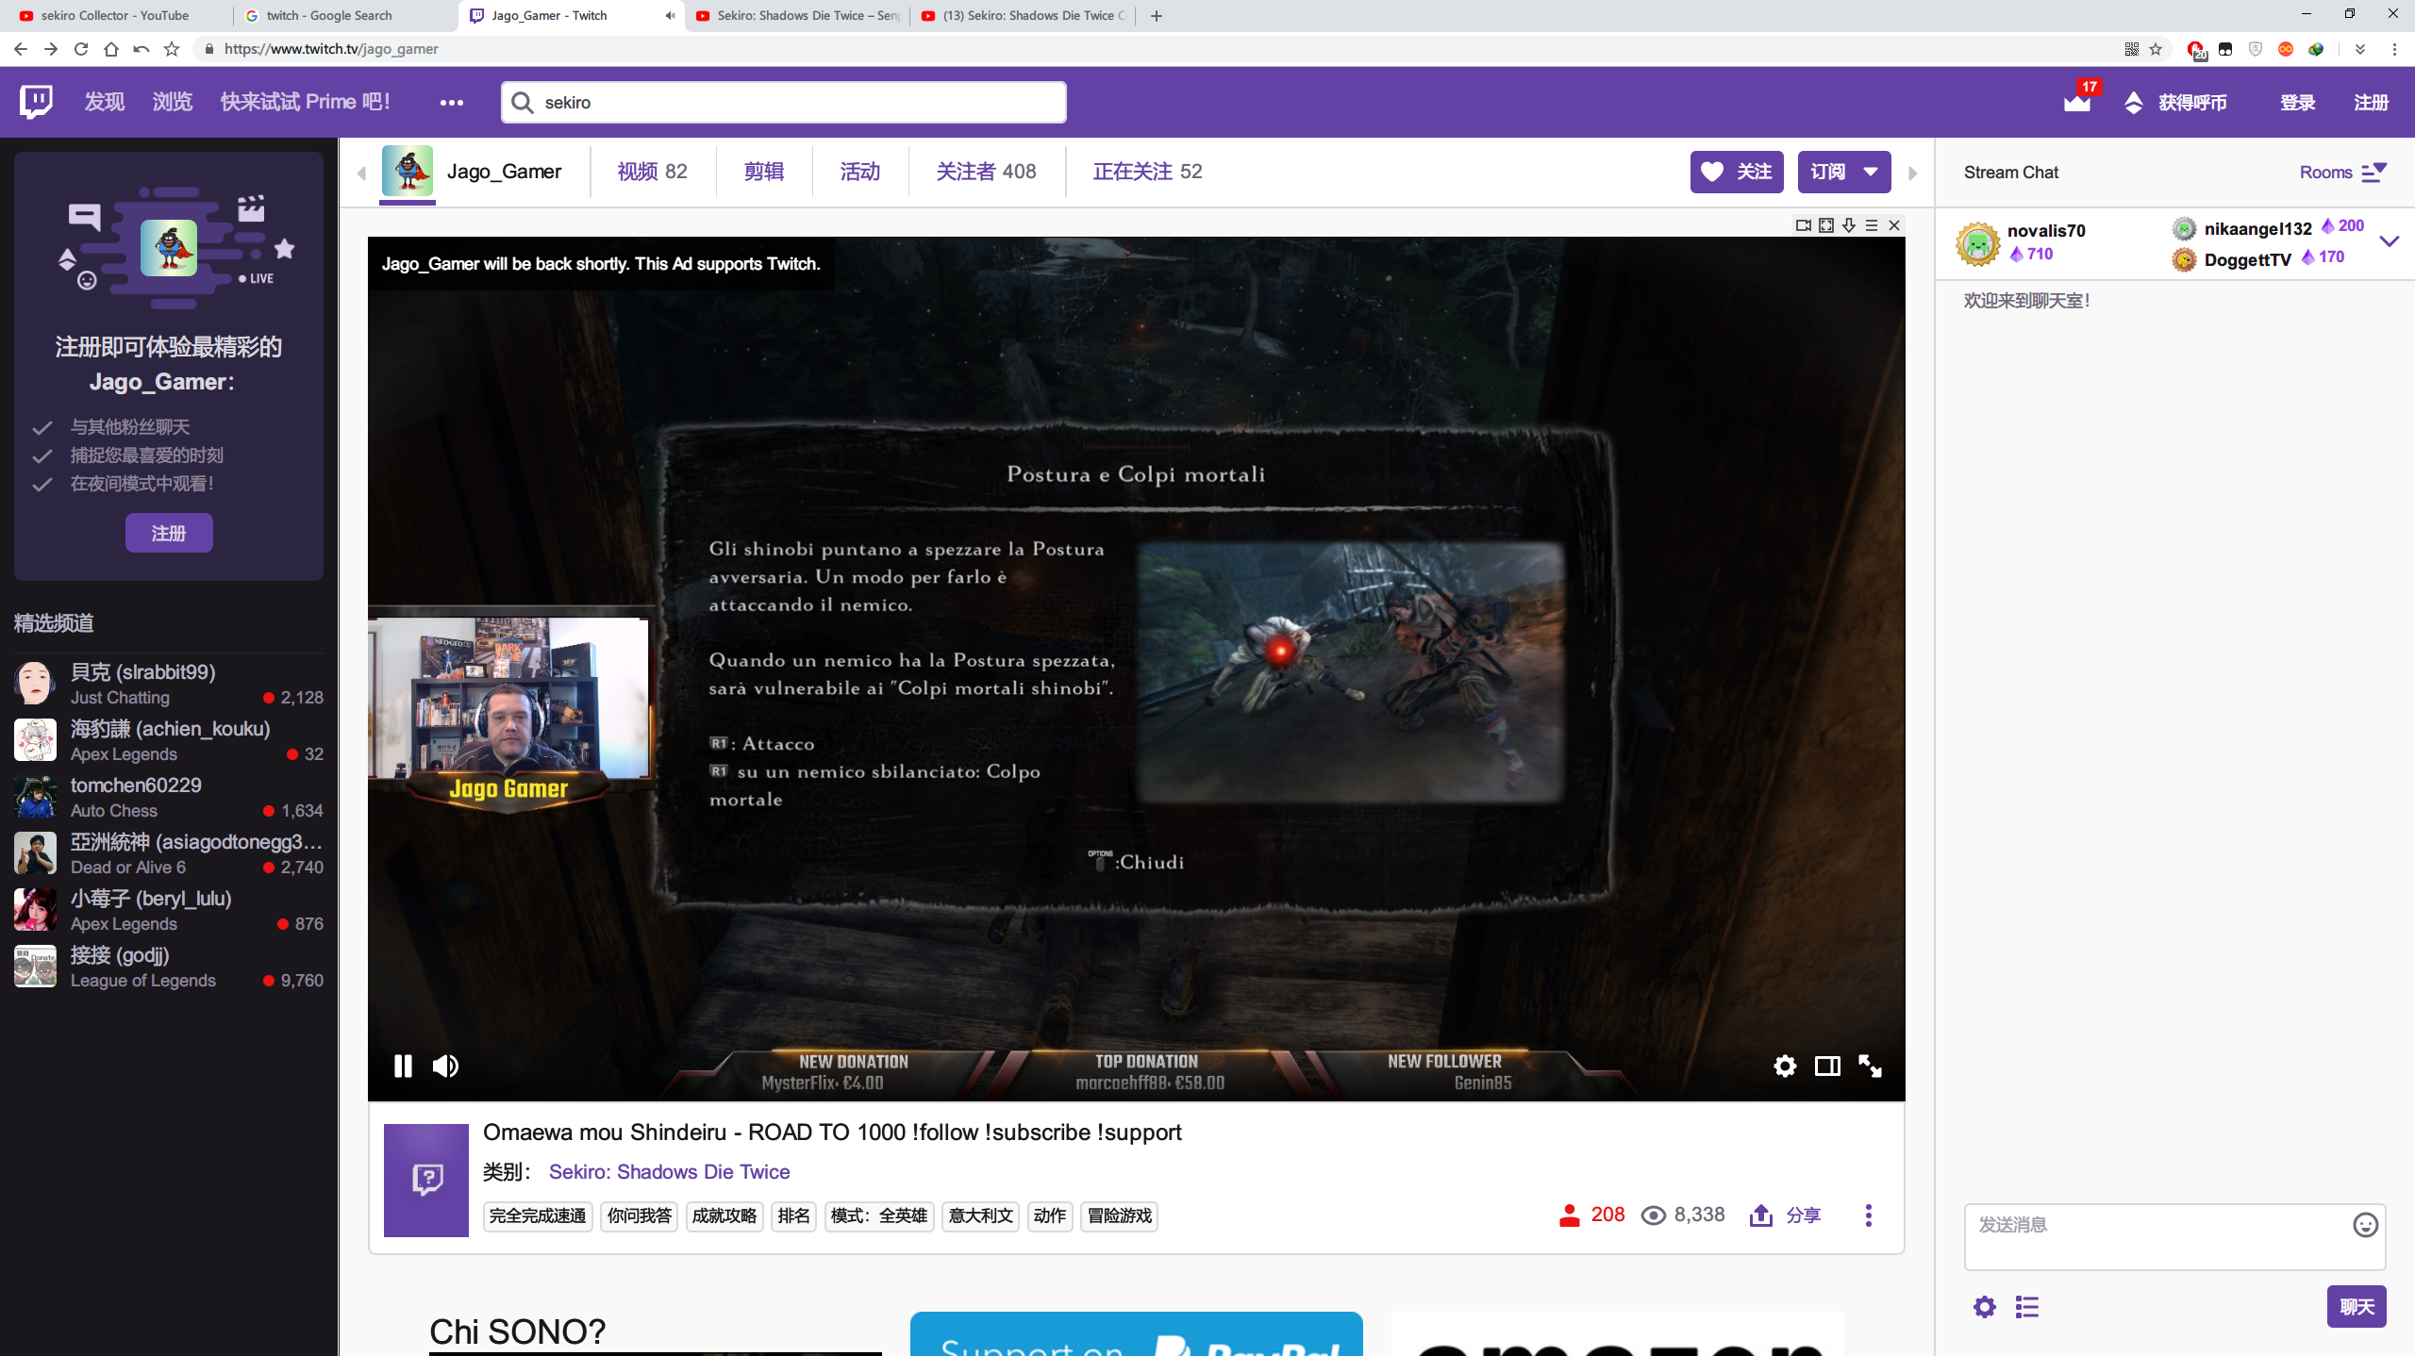Click the Chat send button

click(x=2357, y=1307)
